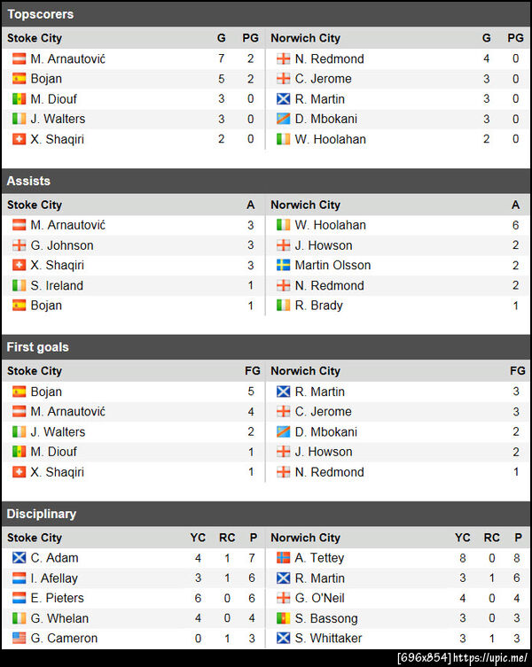532x667 pixels.
Task: Click Austria flag beside Arnautović in Topscorers
Action: tap(19, 58)
